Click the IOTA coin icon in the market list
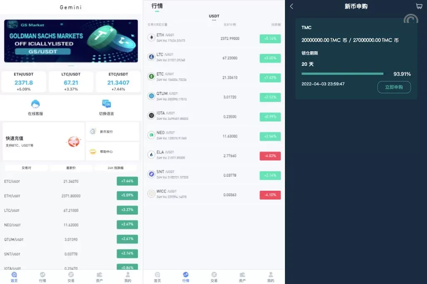Viewport: 427px width, 284px height. click(x=151, y=116)
